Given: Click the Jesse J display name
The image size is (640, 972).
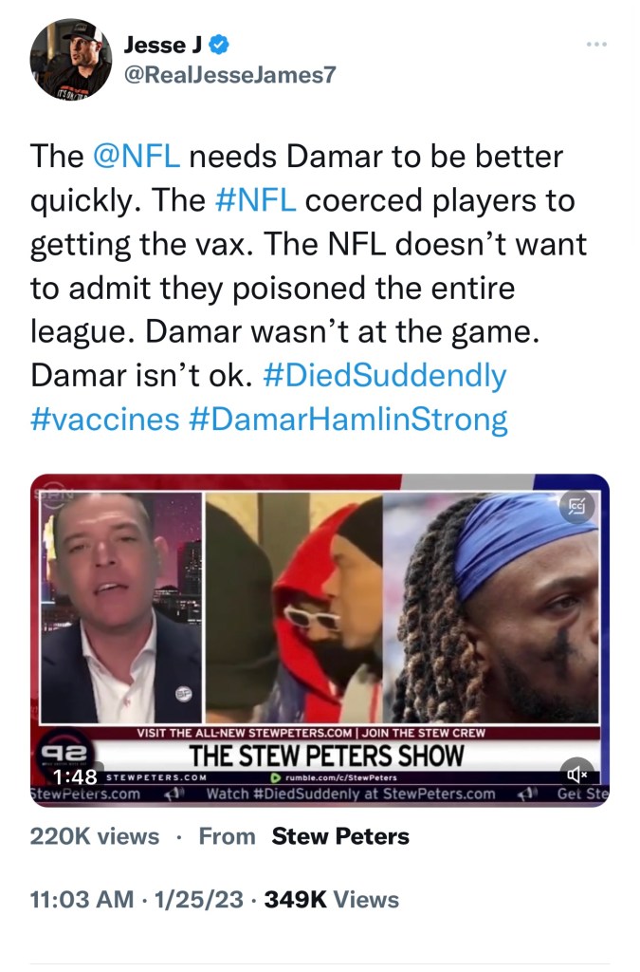Looking at the screenshot, I should tap(164, 45).
